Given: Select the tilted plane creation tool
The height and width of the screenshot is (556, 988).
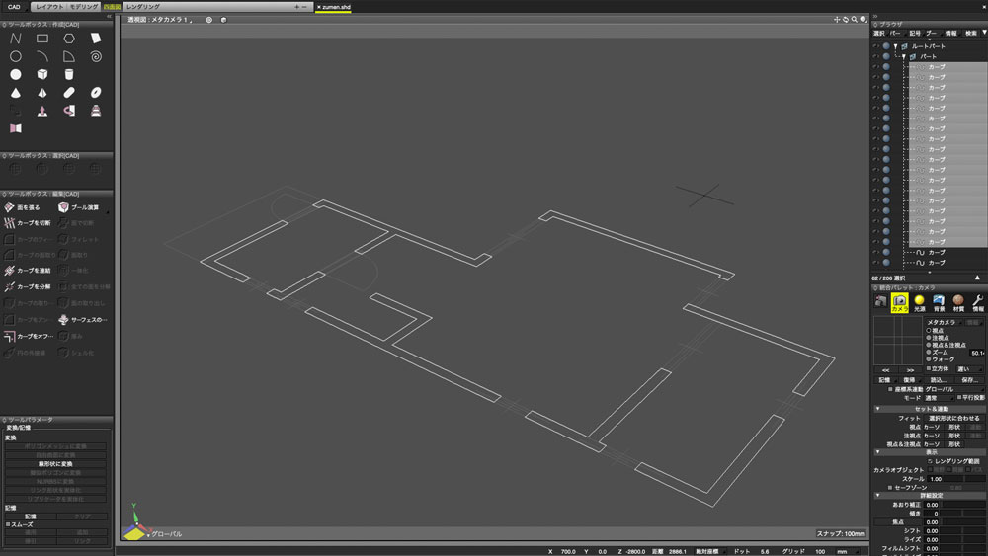Looking at the screenshot, I should click(x=96, y=39).
